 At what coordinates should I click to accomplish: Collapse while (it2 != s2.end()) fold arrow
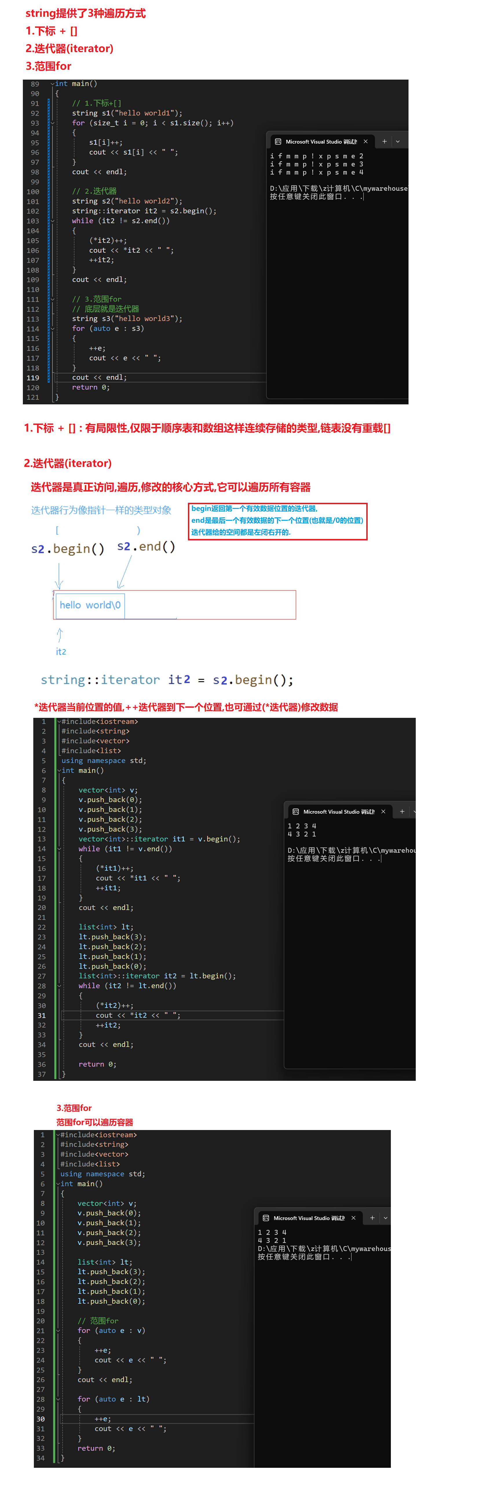[x=52, y=221]
